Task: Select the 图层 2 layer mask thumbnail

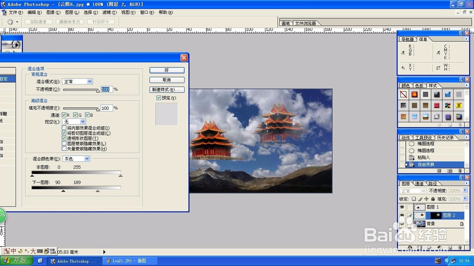Action: point(436,215)
